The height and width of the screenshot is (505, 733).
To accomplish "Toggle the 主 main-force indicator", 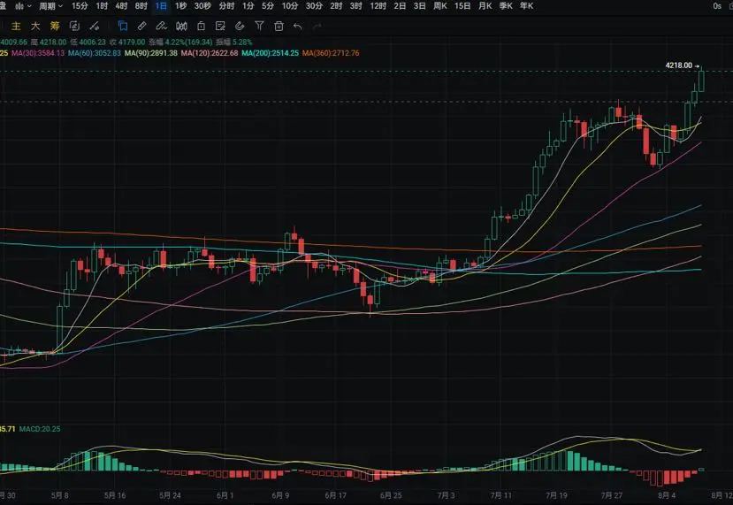I will pos(16,27).
